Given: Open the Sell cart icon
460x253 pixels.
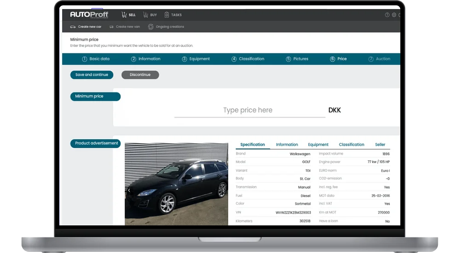Looking at the screenshot, I should tap(124, 15).
